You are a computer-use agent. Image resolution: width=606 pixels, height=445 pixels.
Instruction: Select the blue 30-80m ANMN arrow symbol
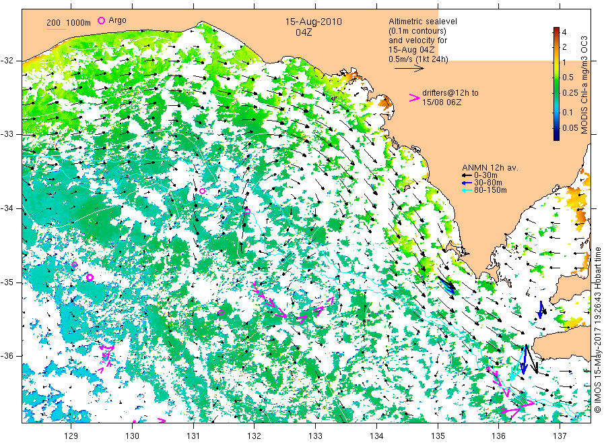[x=467, y=183]
